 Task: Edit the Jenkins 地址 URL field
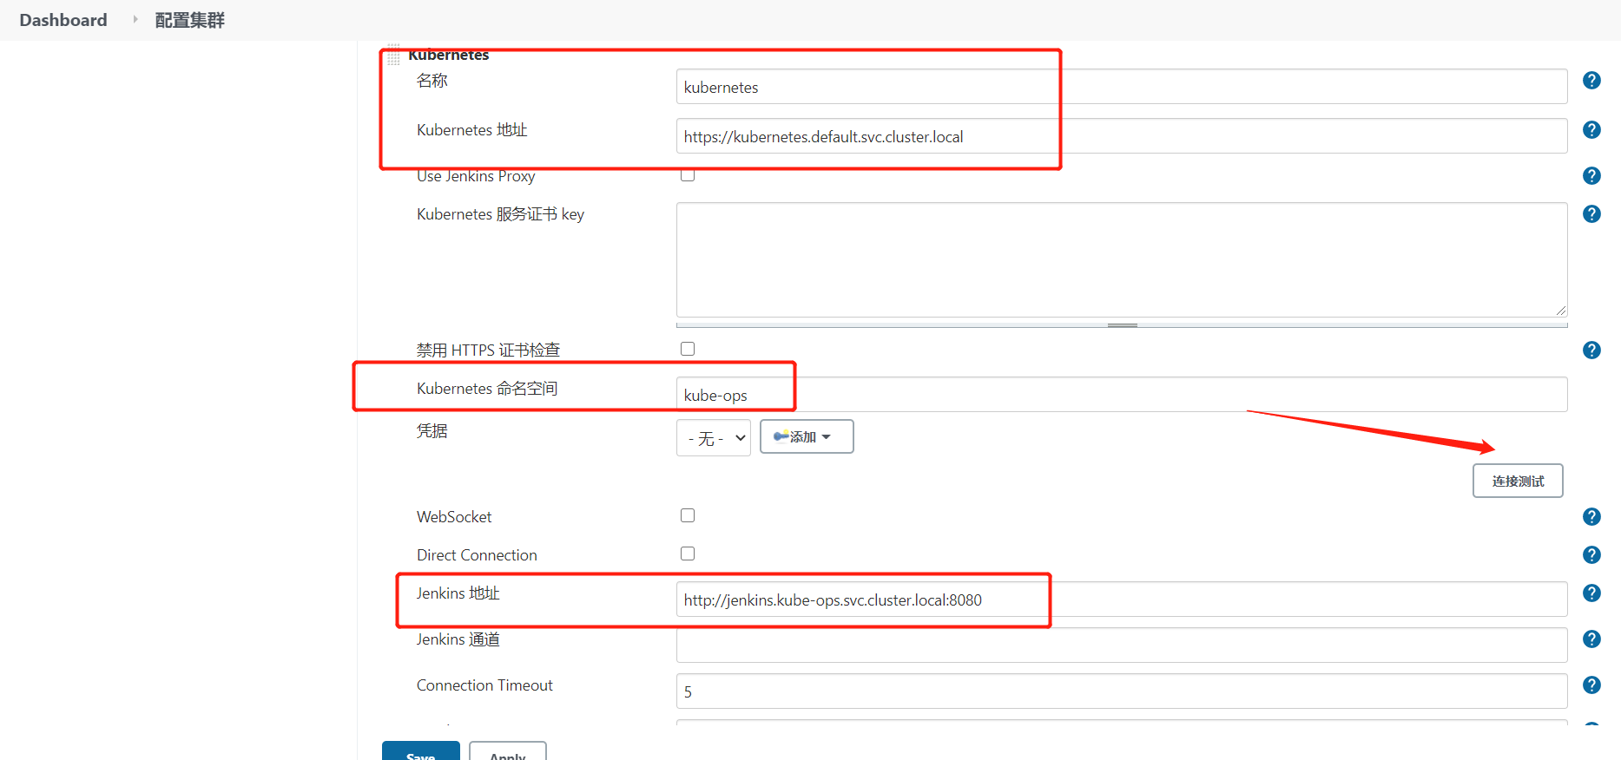[1122, 599]
